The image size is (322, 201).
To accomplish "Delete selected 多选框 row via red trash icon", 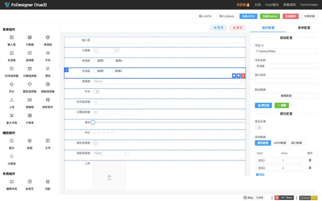I will tap(243, 76).
